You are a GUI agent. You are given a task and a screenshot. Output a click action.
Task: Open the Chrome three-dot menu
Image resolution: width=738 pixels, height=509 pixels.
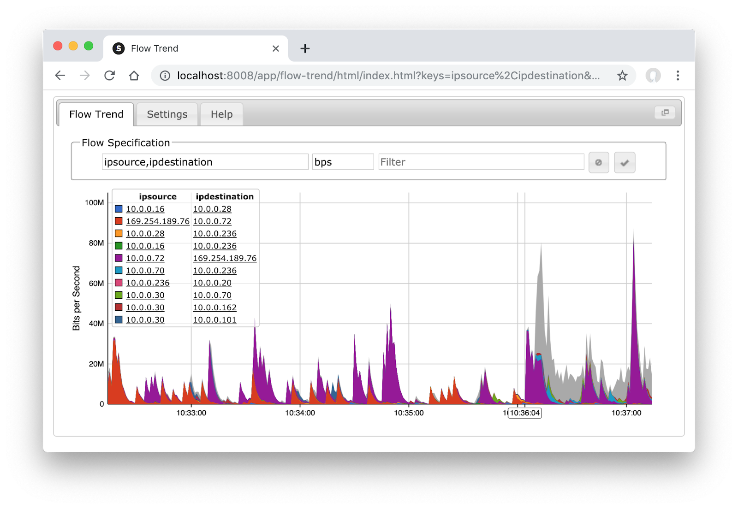[678, 76]
